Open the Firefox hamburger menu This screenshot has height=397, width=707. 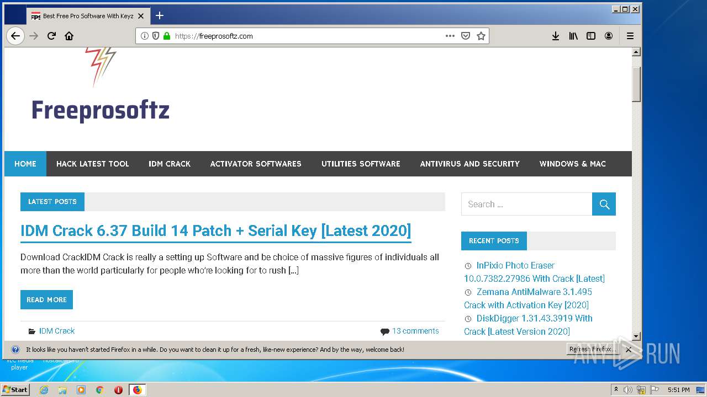(x=630, y=36)
